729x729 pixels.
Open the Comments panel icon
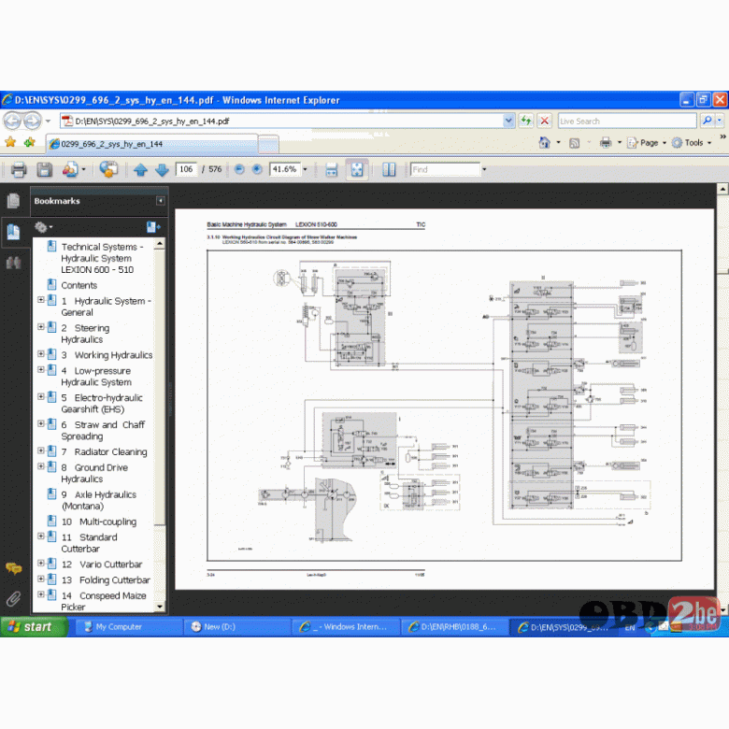pyautogui.click(x=13, y=568)
